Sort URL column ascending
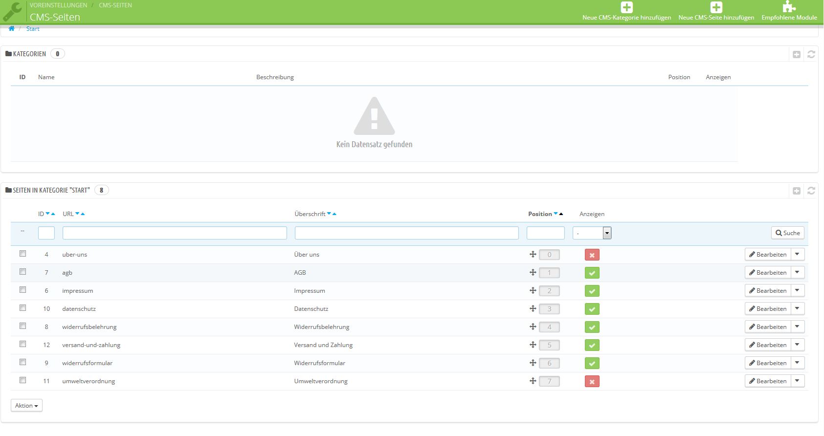The width and height of the screenshot is (824, 436). click(x=83, y=214)
